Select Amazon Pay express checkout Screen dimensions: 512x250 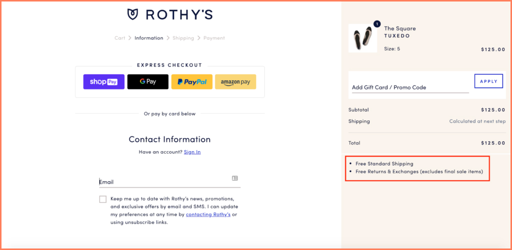pos(235,82)
